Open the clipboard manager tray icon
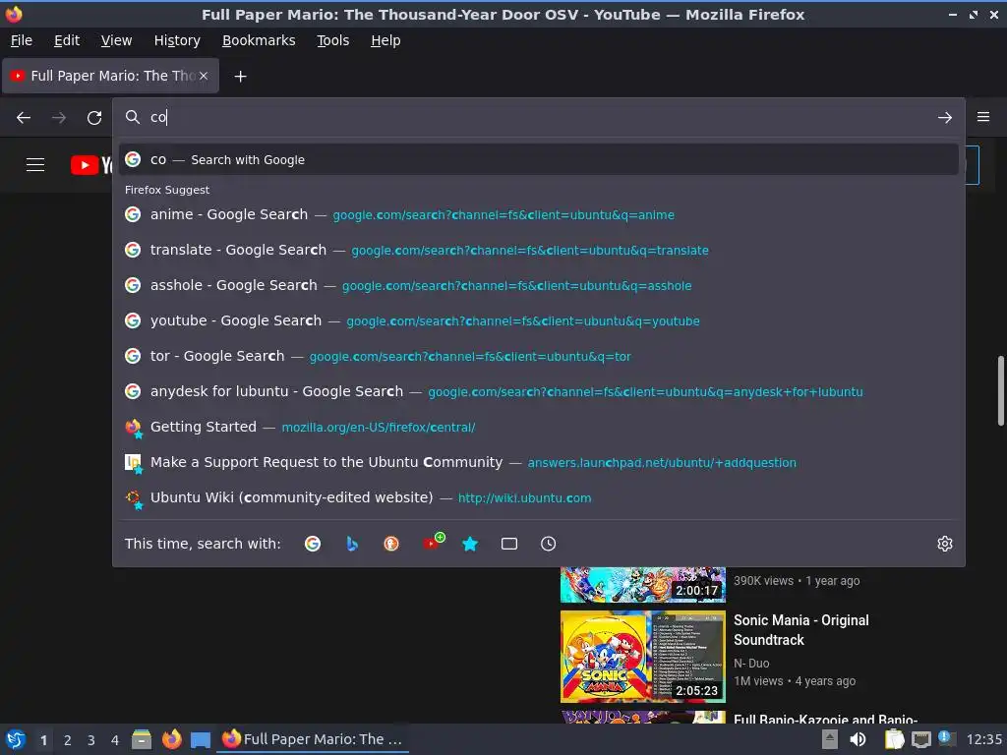 click(894, 739)
